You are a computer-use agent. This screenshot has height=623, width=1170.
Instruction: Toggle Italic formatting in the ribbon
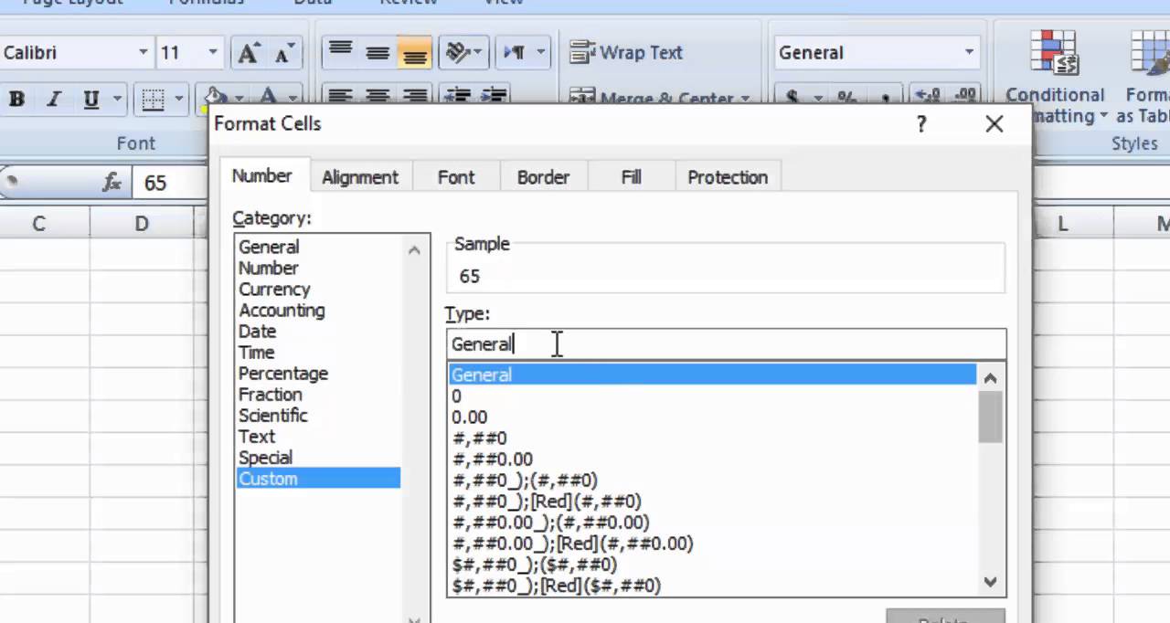[x=53, y=100]
